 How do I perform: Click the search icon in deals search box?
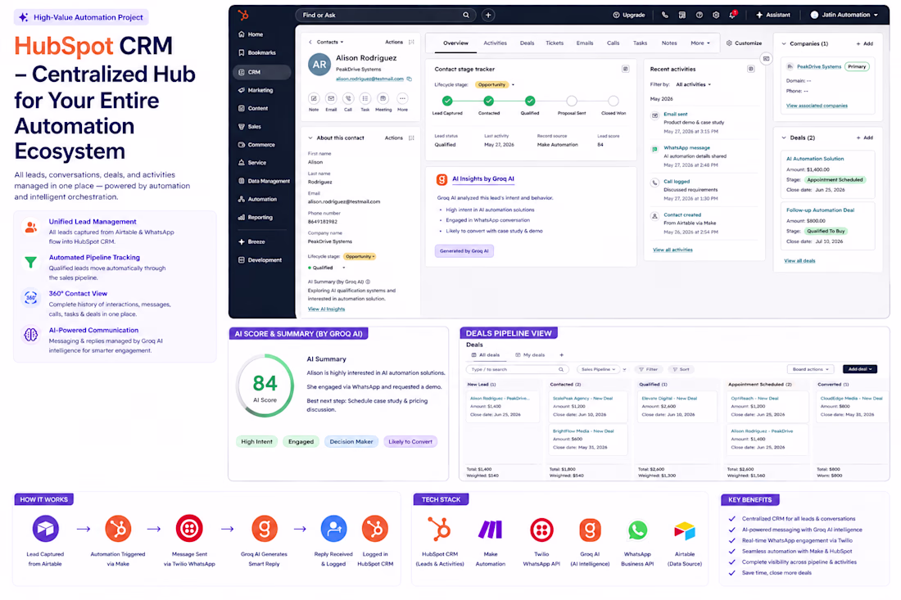click(561, 369)
